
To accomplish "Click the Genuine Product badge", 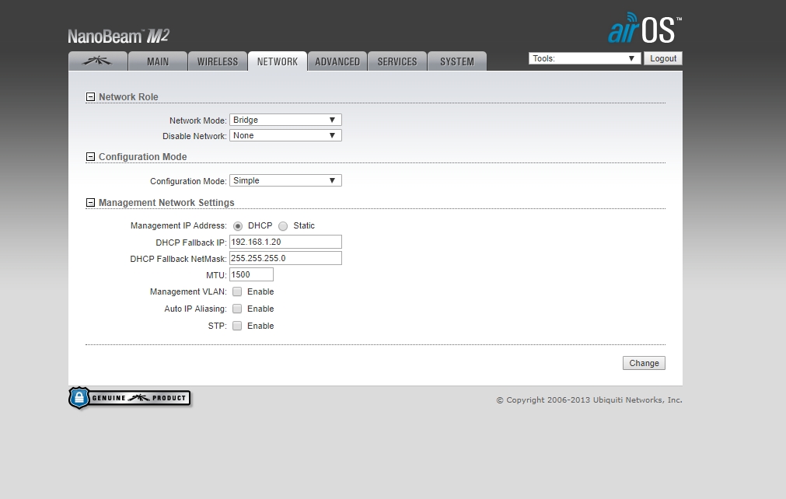I will tap(129, 398).
